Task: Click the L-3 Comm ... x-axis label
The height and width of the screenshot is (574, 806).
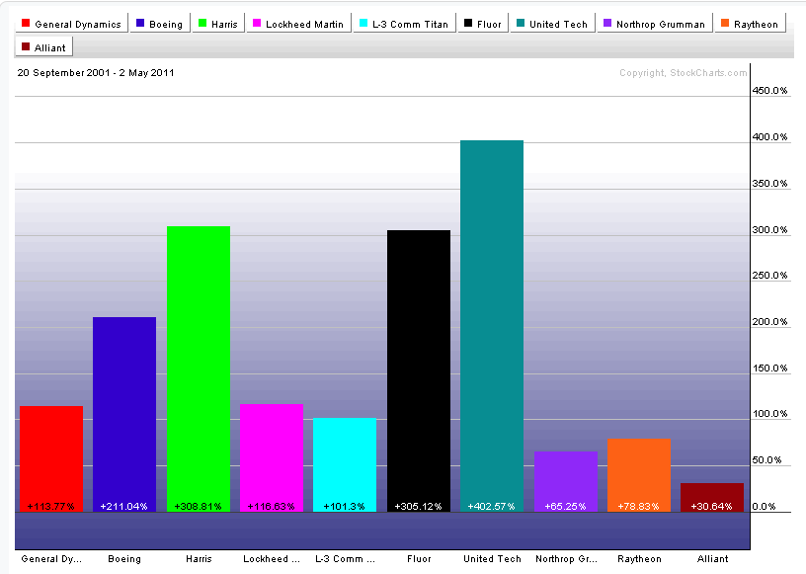Action: click(x=345, y=559)
